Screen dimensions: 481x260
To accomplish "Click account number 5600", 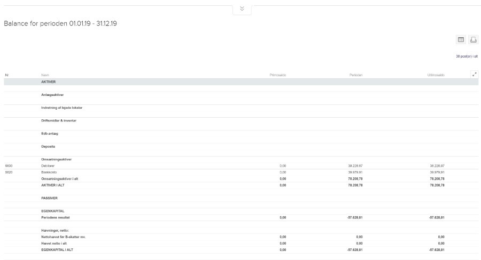I will [x=9, y=166].
